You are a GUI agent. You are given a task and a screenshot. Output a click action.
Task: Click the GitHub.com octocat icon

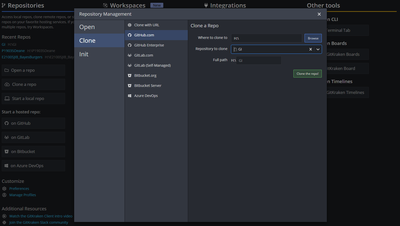tap(130, 35)
